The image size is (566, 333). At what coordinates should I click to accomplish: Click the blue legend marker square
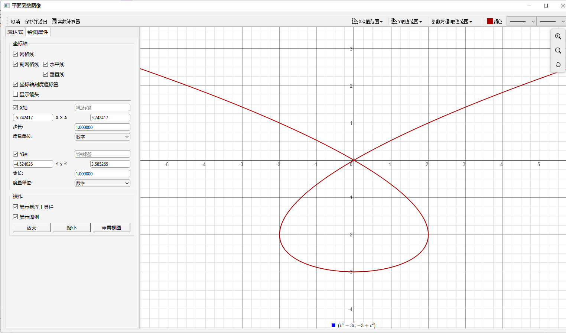point(333,325)
